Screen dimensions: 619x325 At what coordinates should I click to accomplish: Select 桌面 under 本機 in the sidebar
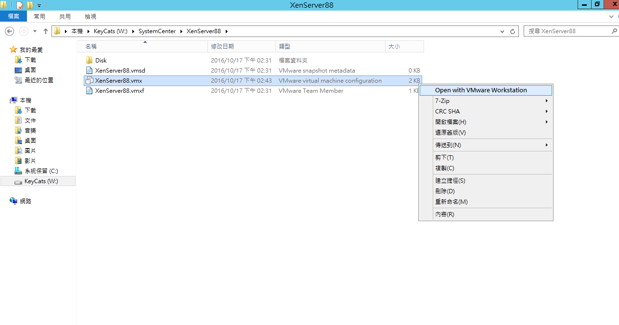coord(30,140)
